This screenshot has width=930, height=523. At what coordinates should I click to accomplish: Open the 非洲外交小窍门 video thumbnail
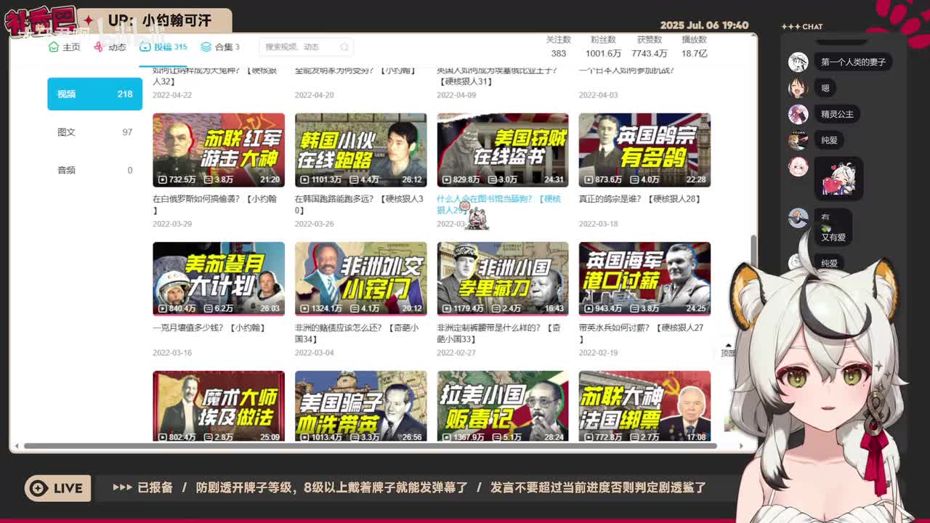coord(360,279)
